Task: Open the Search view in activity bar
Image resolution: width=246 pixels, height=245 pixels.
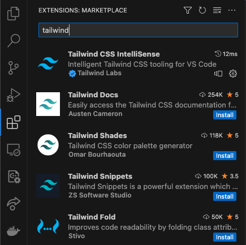Action: (x=14, y=41)
